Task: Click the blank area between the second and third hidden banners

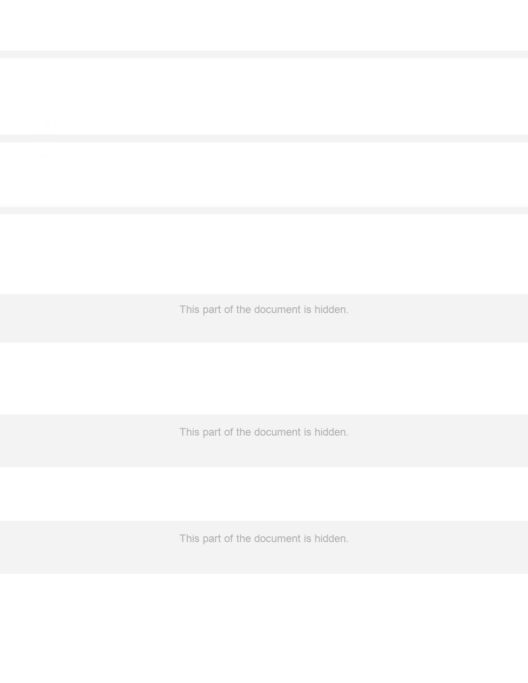Action: 264,494
